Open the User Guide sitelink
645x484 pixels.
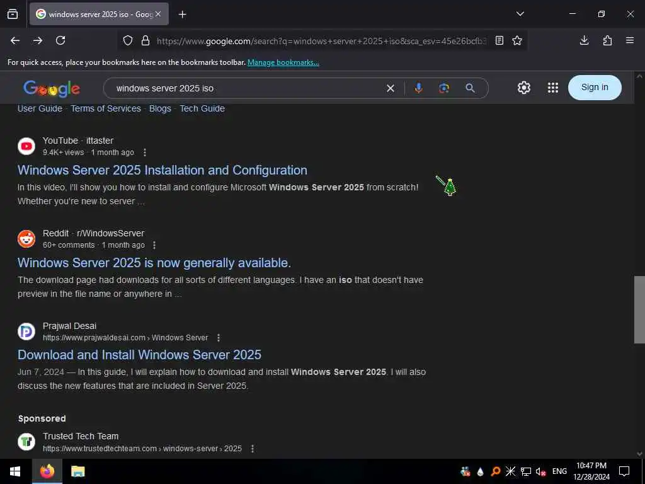40,108
